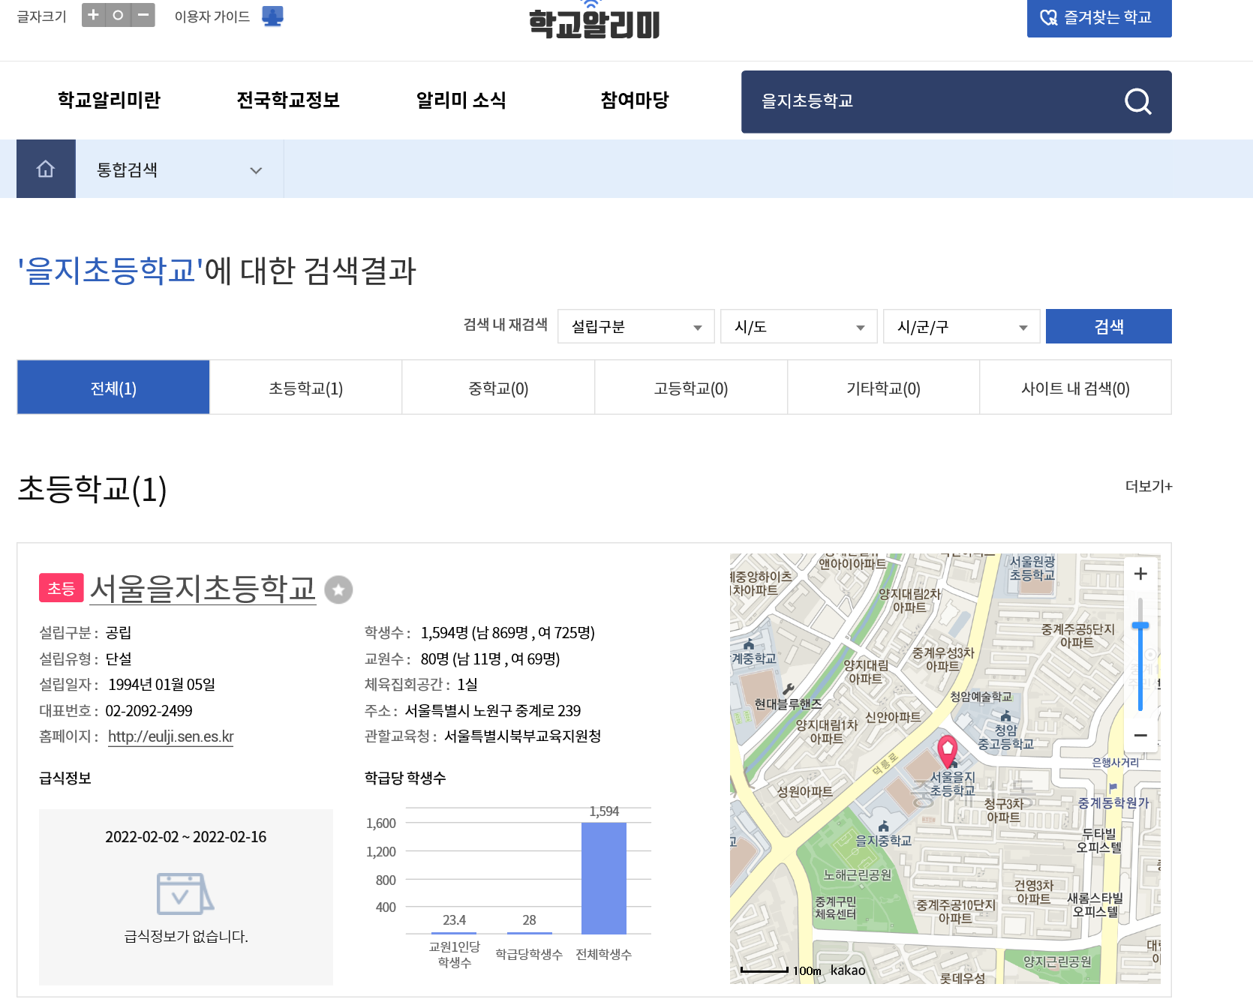
Task: Switch to the 중학교(0) tab
Action: pos(497,387)
